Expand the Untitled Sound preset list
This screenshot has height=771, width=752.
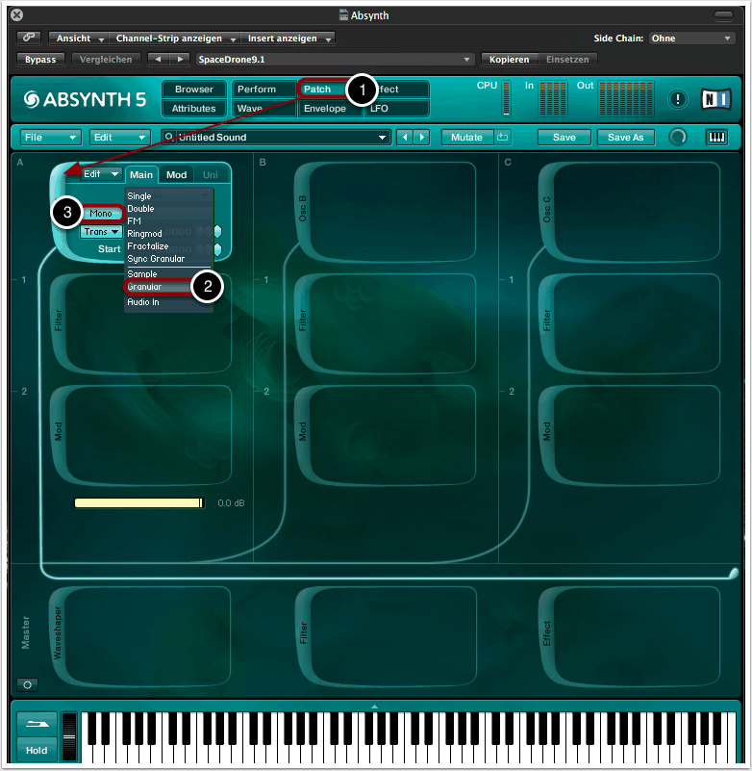point(383,138)
